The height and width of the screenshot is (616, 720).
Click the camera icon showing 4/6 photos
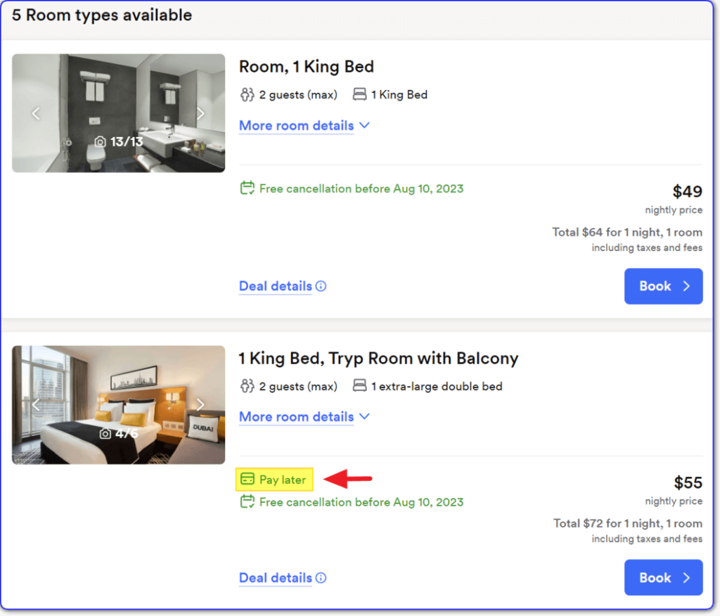(x=104, y=434)
